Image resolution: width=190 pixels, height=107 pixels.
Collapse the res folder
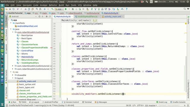(x=11, y=72)
